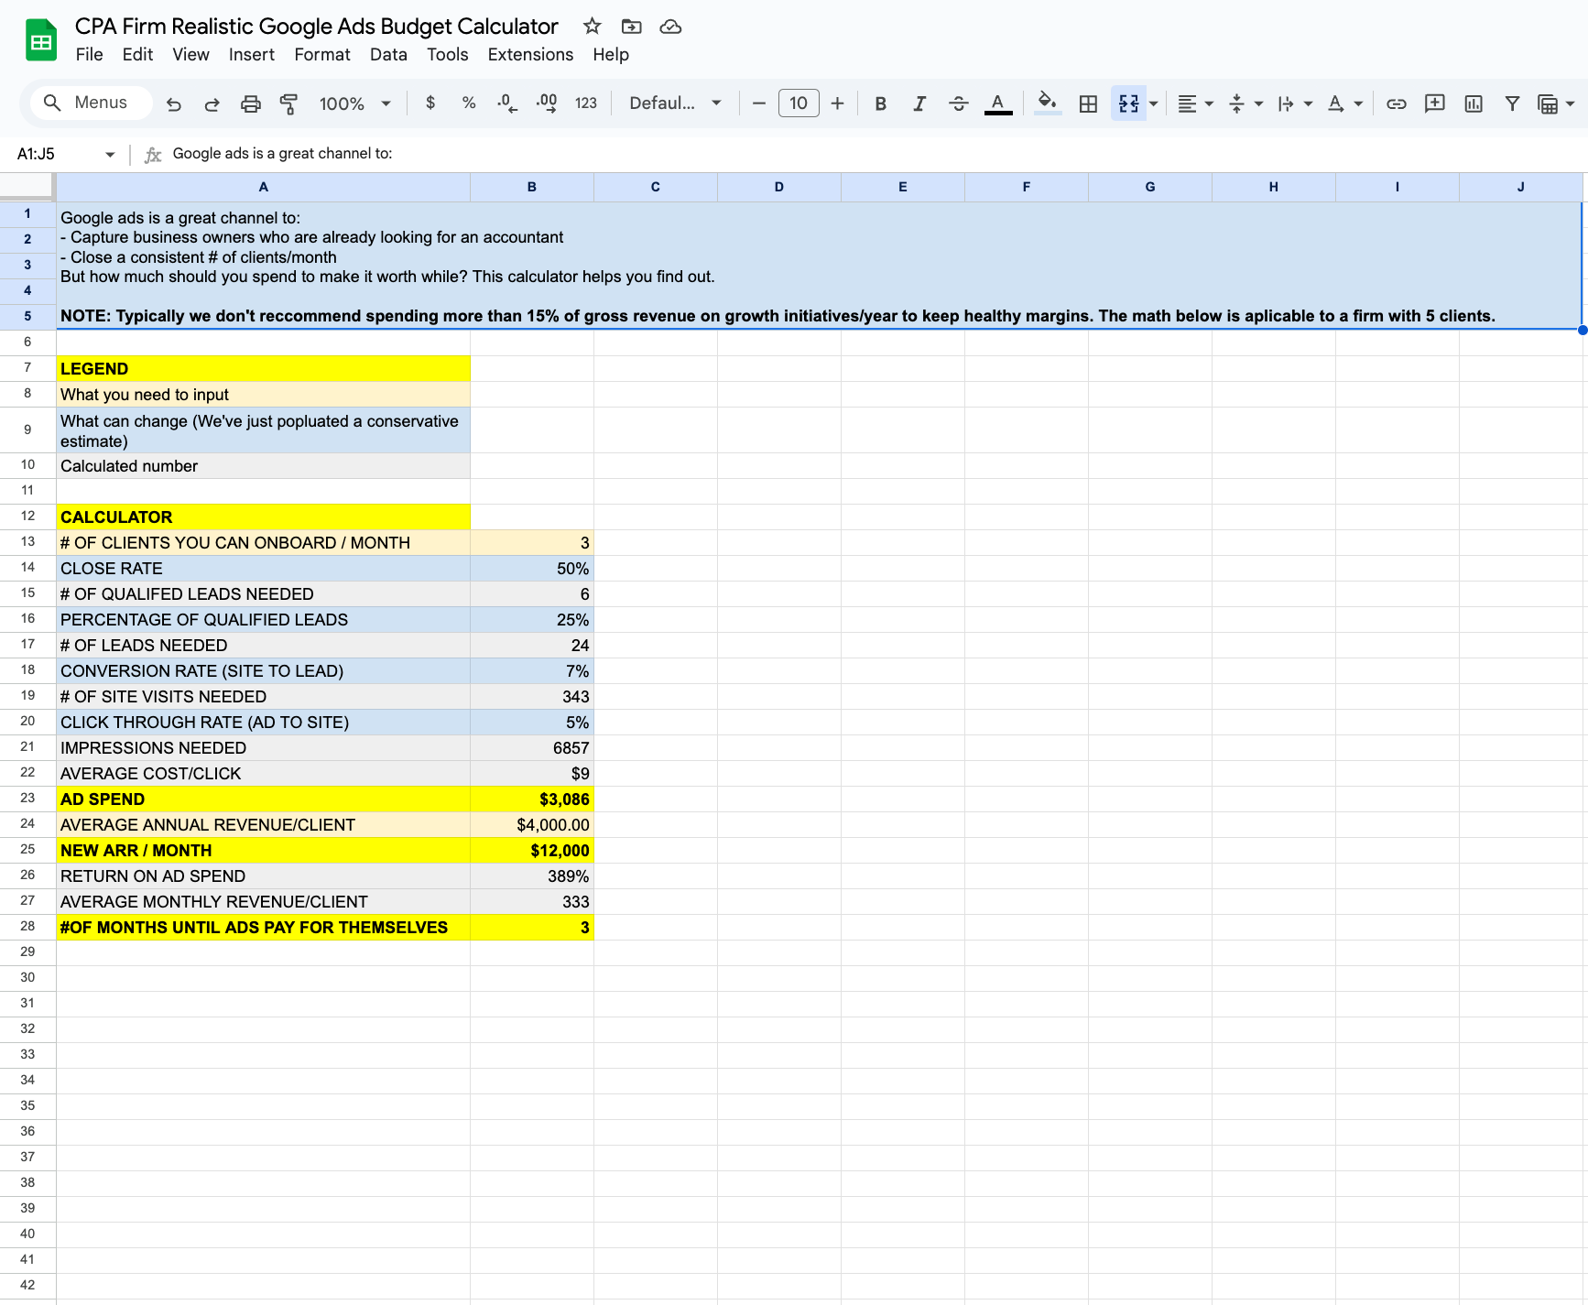
Task: Print the spreadsheet
Action: coord(250,103)
